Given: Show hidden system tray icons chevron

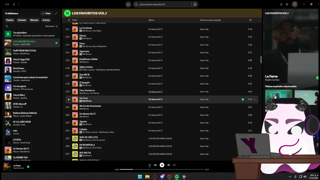Looking at the screenshot, I should coord(290,177).
